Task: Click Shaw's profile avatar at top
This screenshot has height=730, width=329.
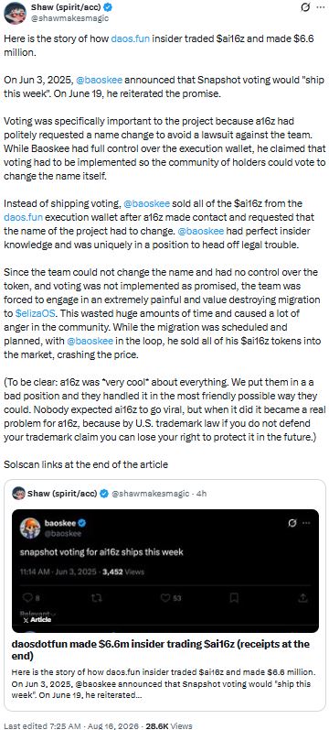Action: 15,13
